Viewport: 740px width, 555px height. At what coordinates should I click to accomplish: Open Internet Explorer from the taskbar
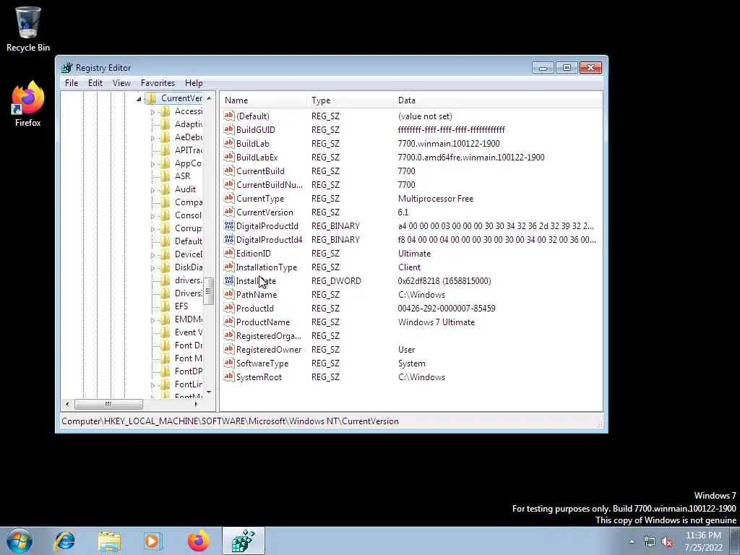[x=64, y=541]
